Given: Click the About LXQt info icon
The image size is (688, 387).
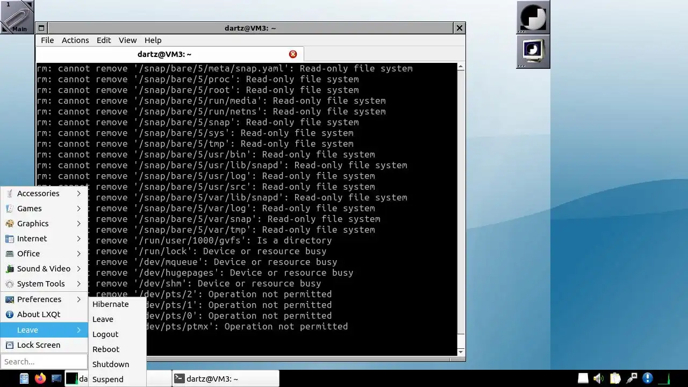Looking at the screenshot, I should point(10,314).
